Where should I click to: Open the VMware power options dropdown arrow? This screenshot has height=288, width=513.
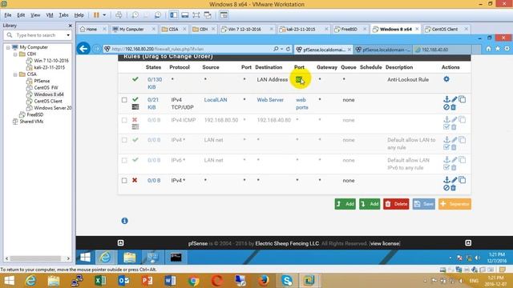[104, 15]
